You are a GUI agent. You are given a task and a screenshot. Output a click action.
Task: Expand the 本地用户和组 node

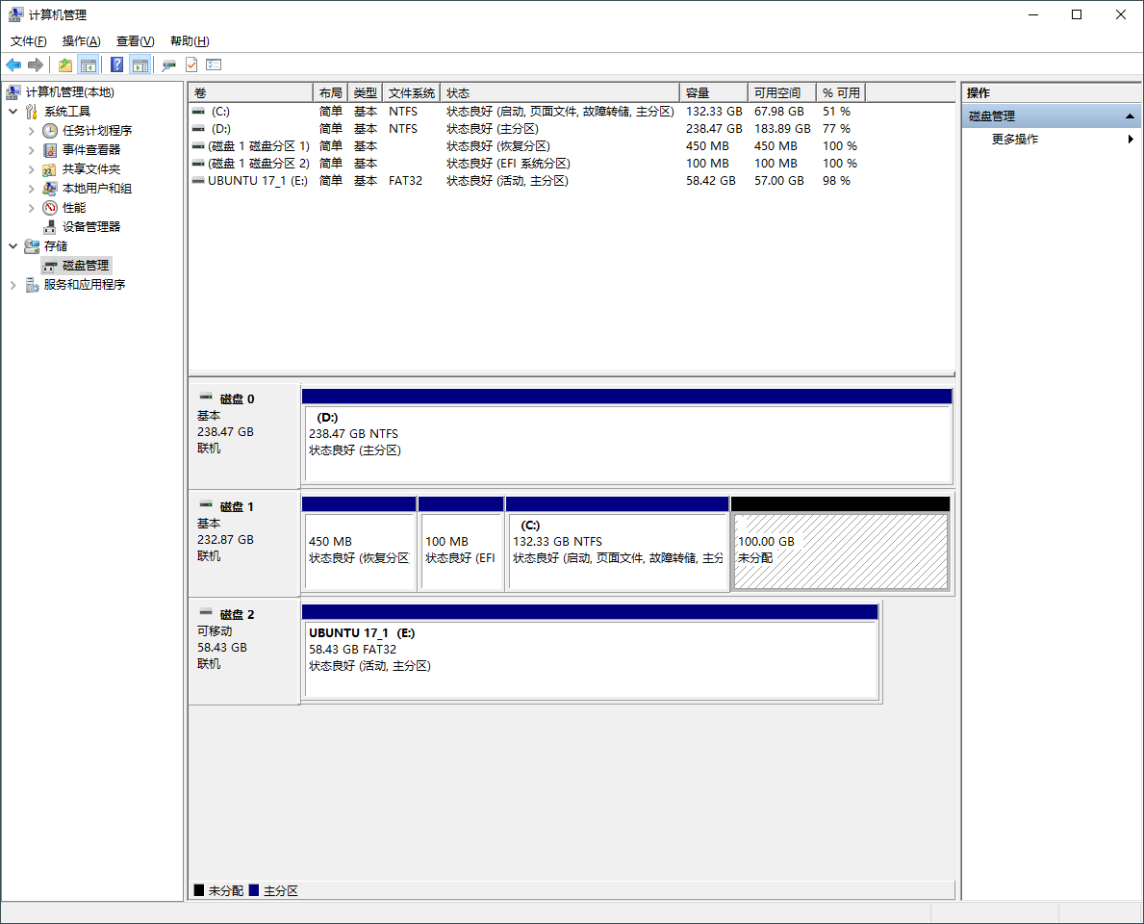[x=31, y=189]
